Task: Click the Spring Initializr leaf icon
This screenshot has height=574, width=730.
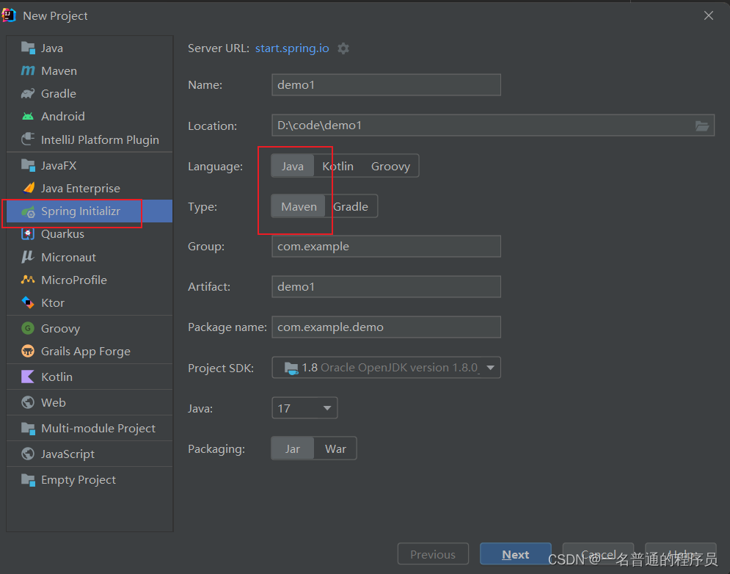Action: click(x=28, y=211)
